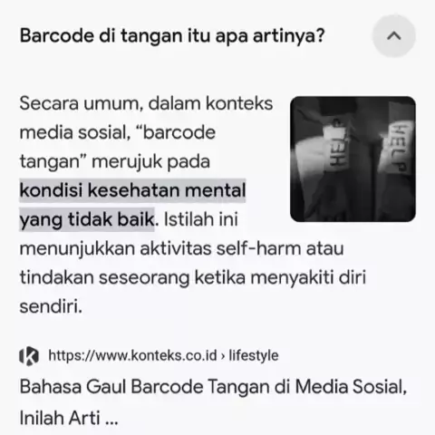Click the lifestyle breadcrumb segment

pyautogui.click(x=254, y=355)
